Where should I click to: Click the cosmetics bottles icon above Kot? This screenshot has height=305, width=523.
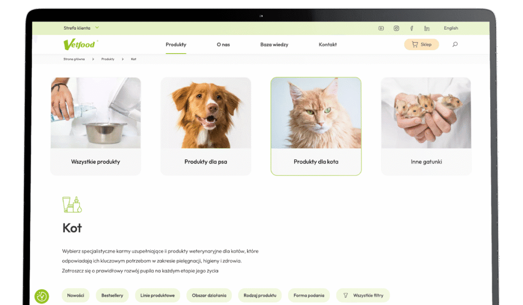click(x=72, y=204)
